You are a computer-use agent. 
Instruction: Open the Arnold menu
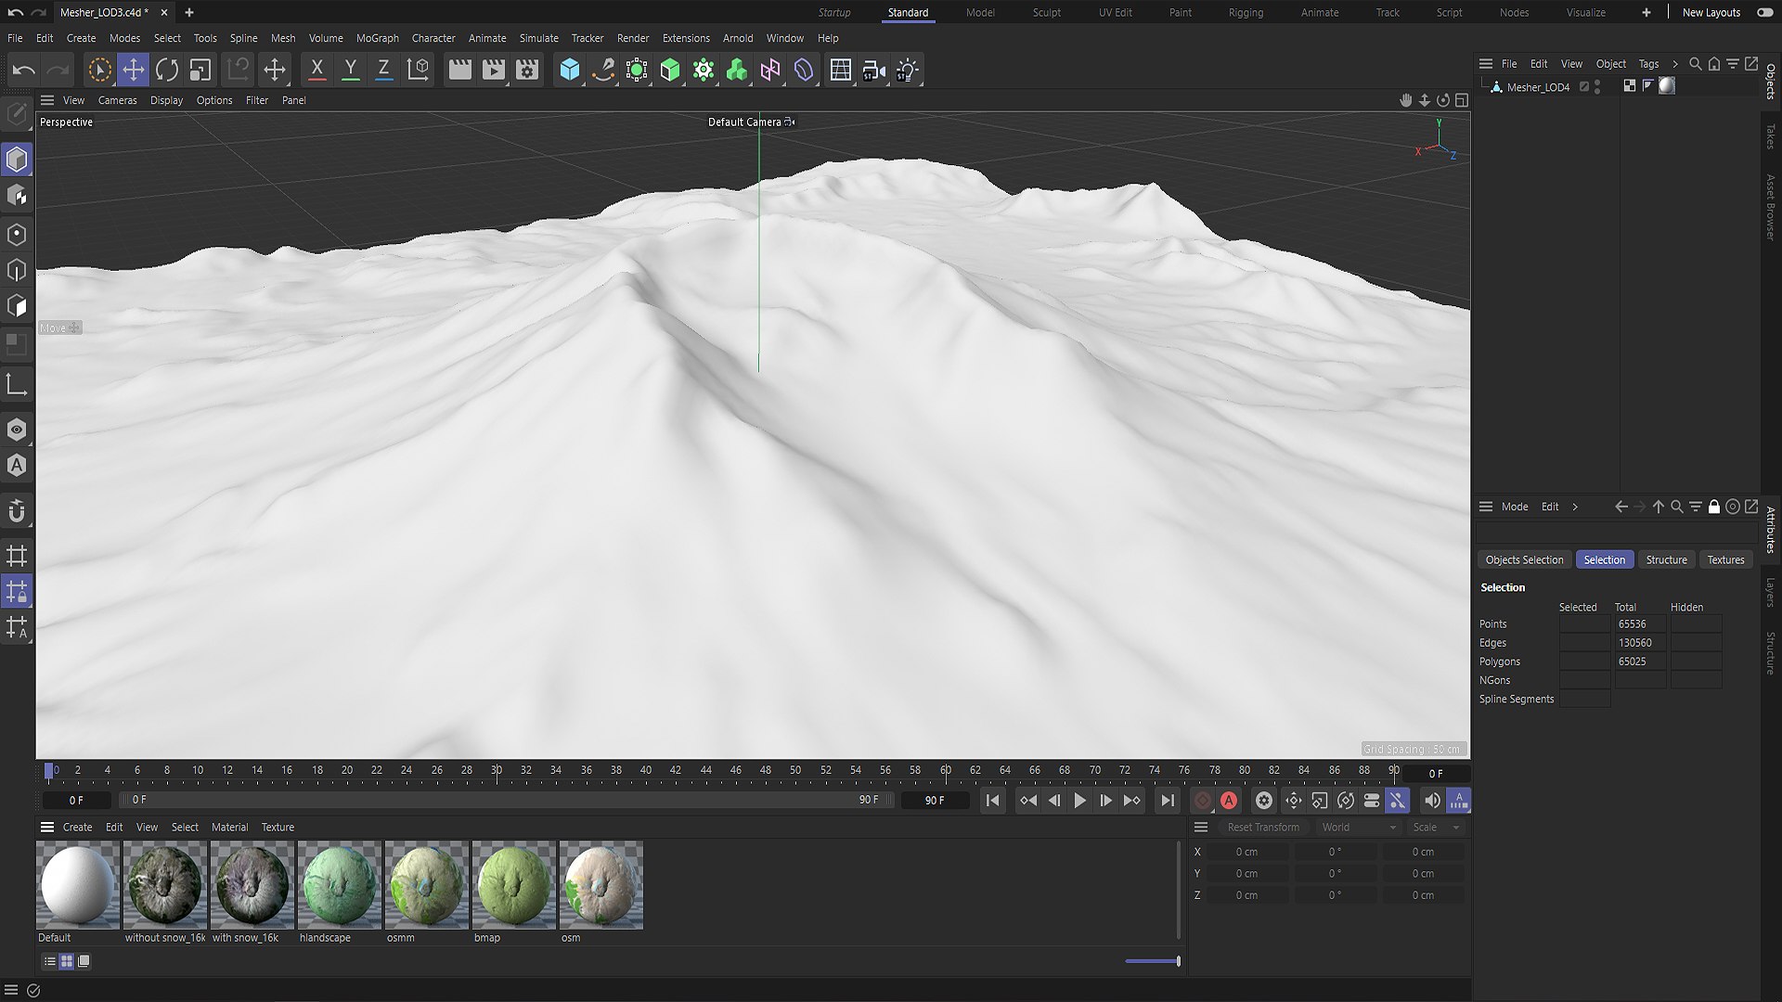coord(738,38)
